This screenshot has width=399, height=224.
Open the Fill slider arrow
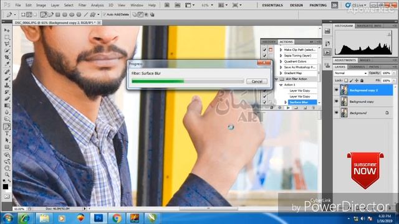pos(394,80)
